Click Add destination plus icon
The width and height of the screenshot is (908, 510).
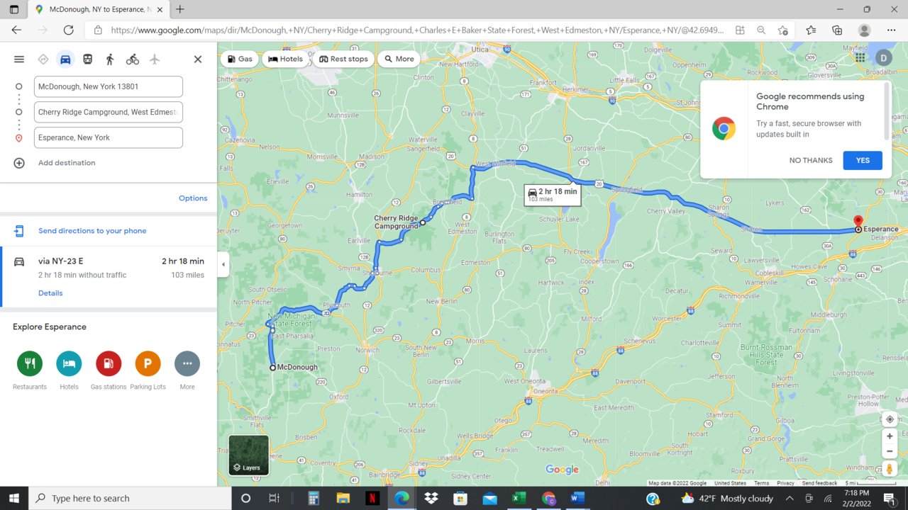19,163
